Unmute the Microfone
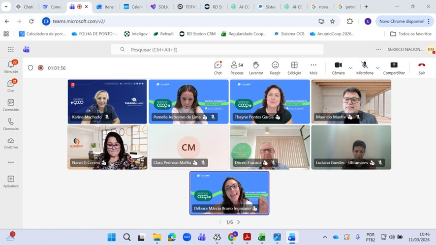436x245 pixels. (365, 67)
